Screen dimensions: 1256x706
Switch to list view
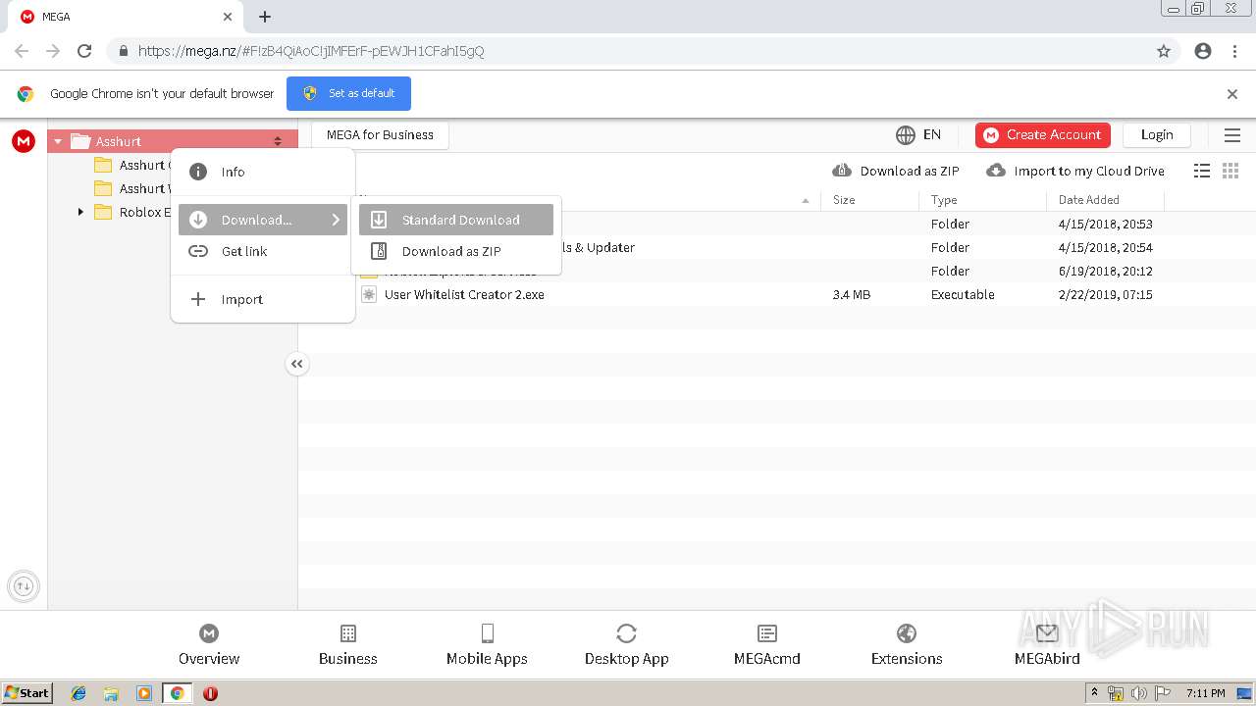click(1202, 171)
